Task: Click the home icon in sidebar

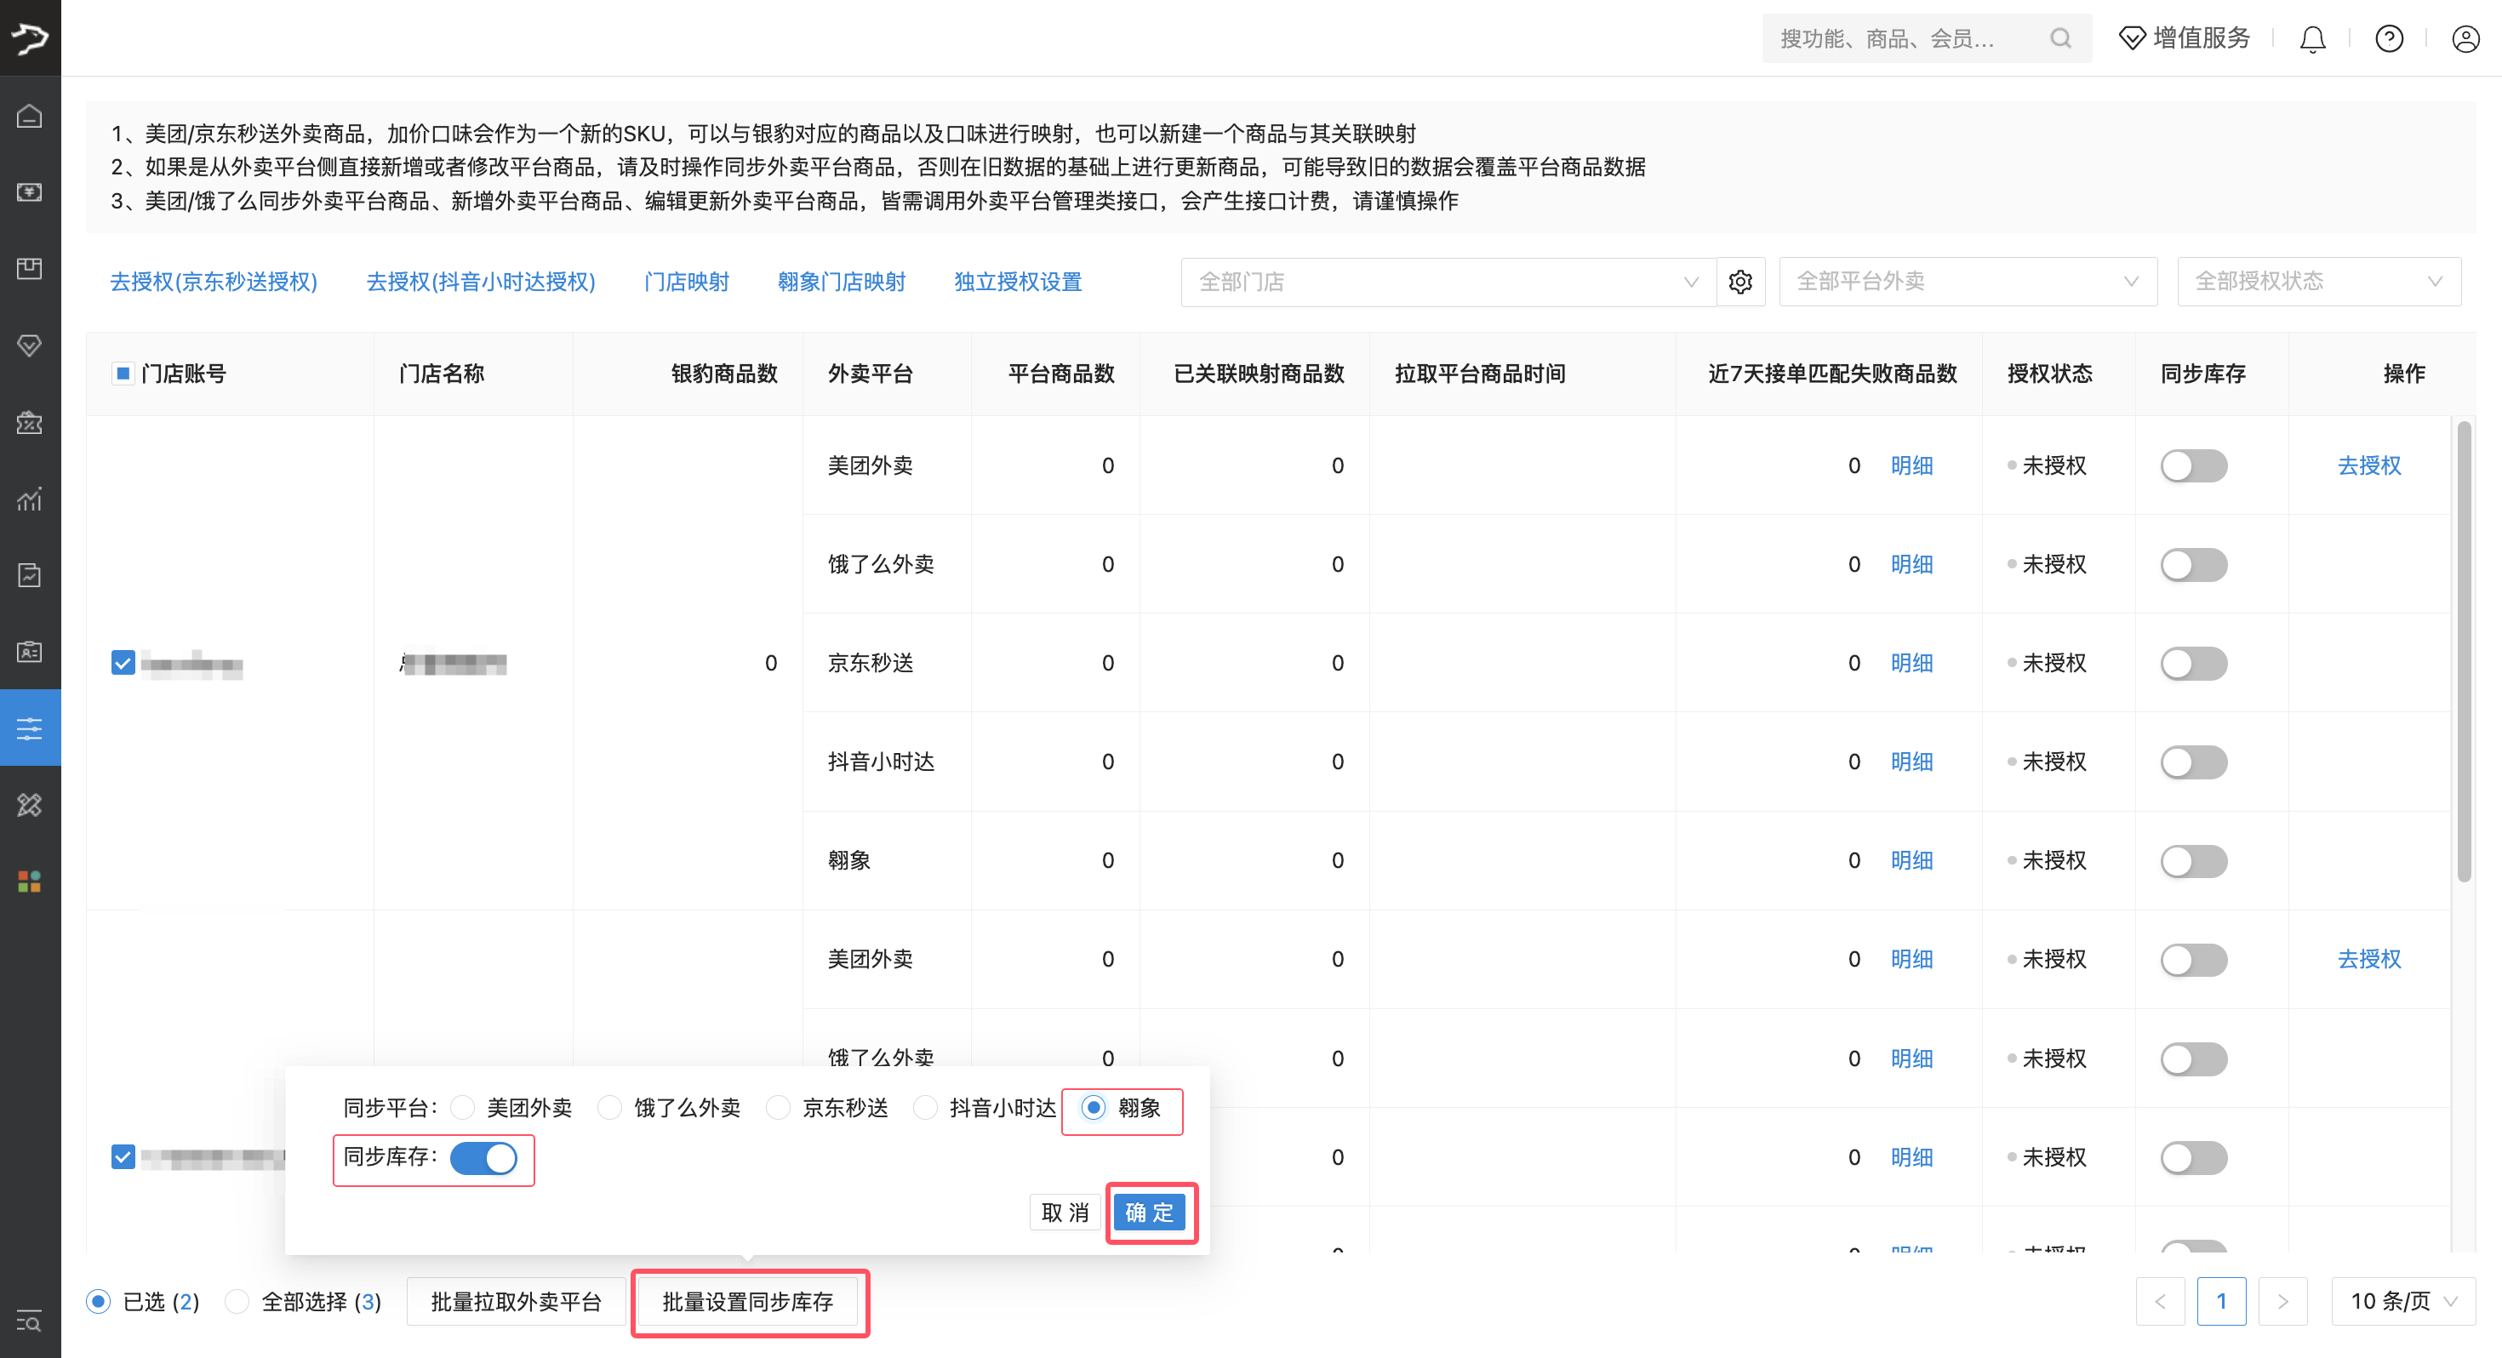Action: [x=29, y=116]
